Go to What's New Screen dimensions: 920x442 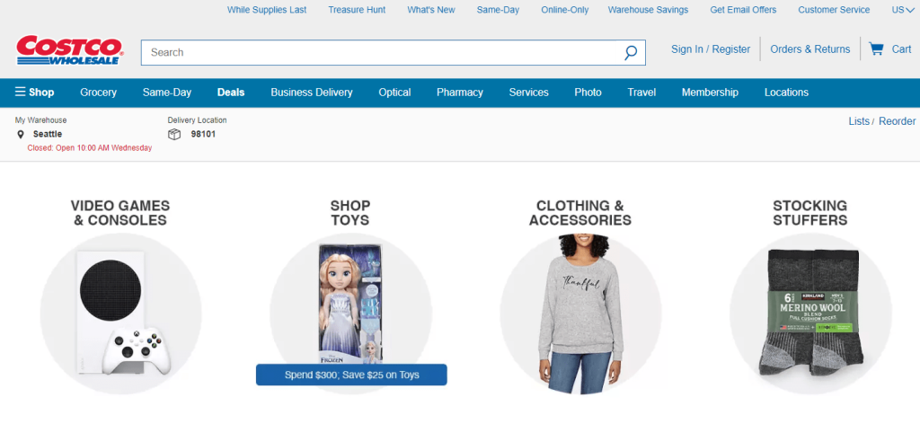pos(431,10)
